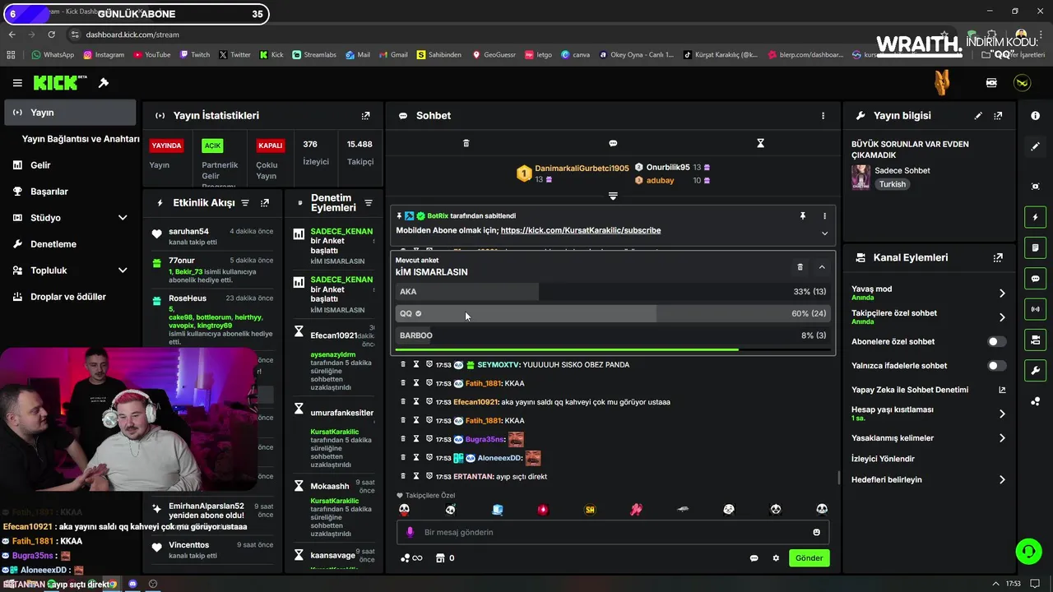
Task: Collapse the current poll with the chevron
Action: (821, 267)
